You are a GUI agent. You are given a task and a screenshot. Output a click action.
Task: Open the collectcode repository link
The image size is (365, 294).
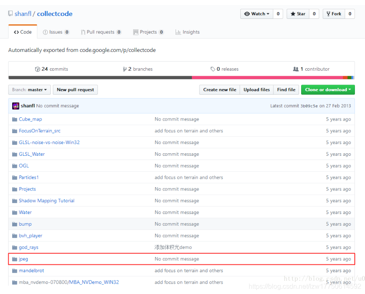55,14
